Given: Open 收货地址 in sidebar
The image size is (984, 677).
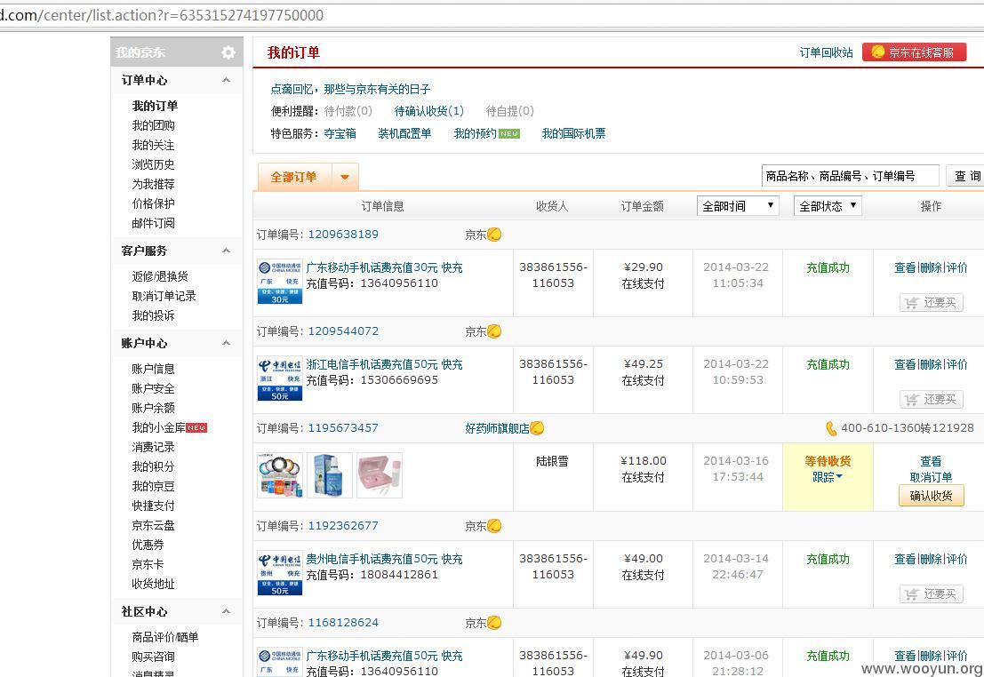Looking at the screenshot, I should [x=153, y=584].
